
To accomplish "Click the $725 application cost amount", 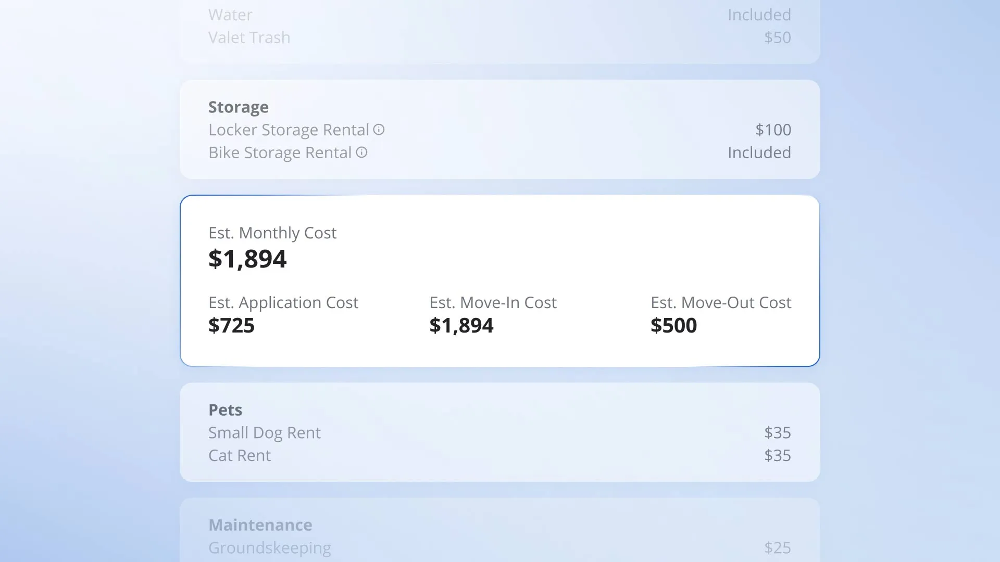I will (231, 326).
